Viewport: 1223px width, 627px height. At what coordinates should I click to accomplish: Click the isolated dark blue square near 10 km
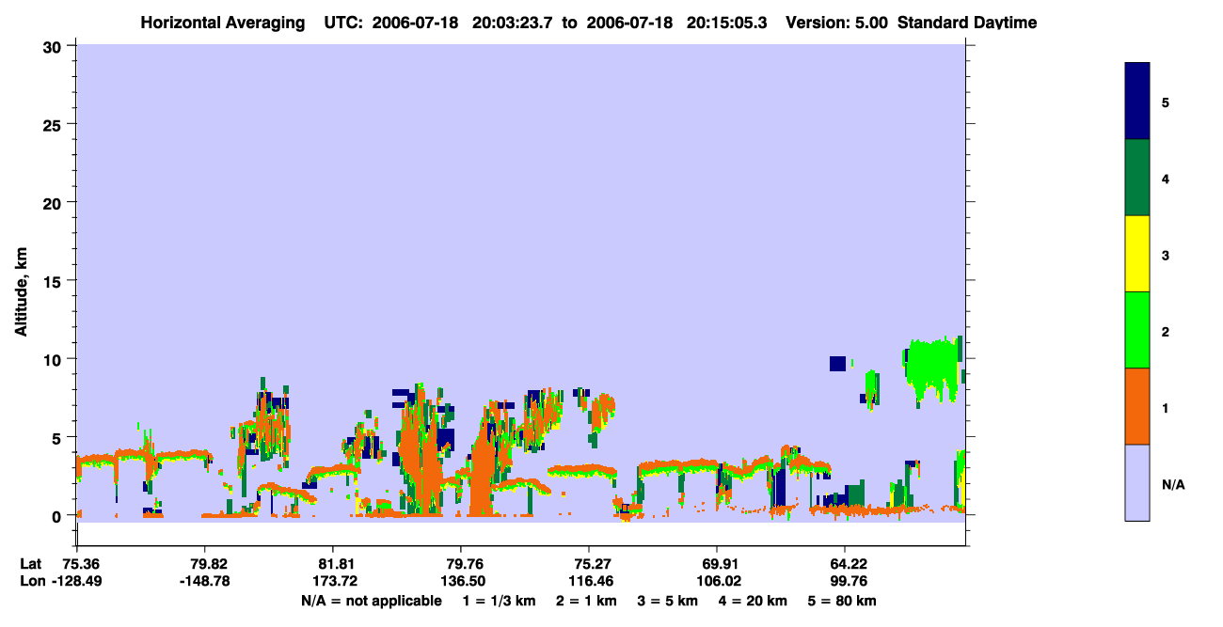(x=837, y=364)
